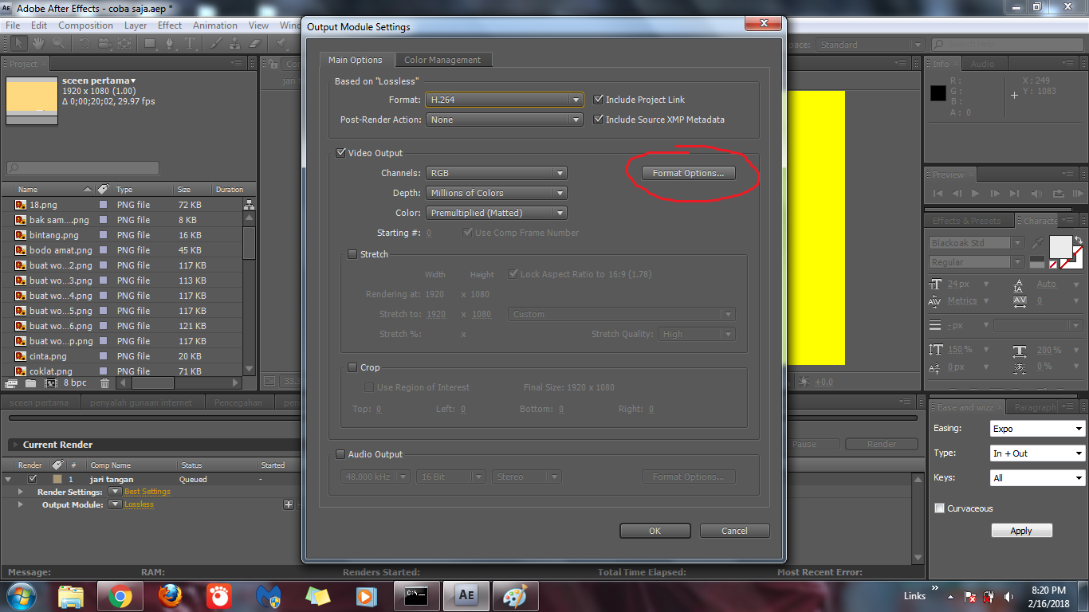
Task: Toggle render checkbox for jari tangan
Action: pos(33,479)
